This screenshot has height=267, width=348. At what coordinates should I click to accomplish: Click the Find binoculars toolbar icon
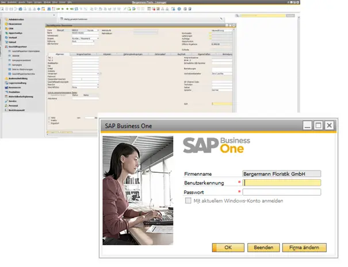(49, 9)
